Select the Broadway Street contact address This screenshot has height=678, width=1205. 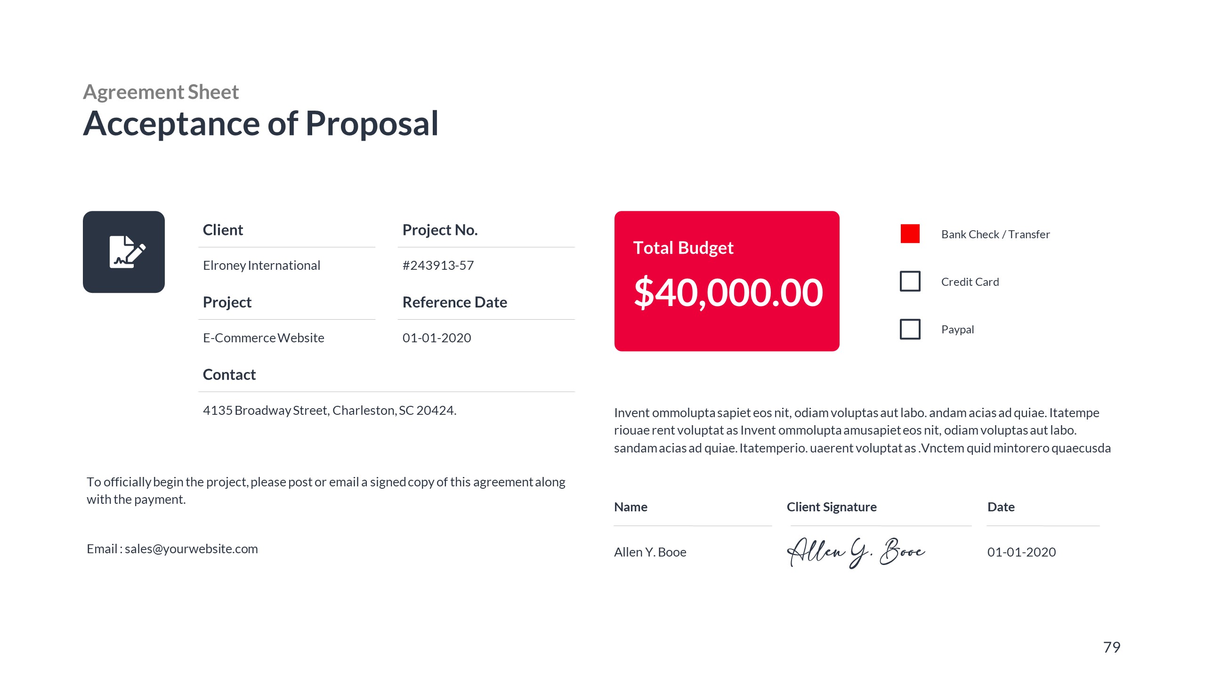point(330,411)
